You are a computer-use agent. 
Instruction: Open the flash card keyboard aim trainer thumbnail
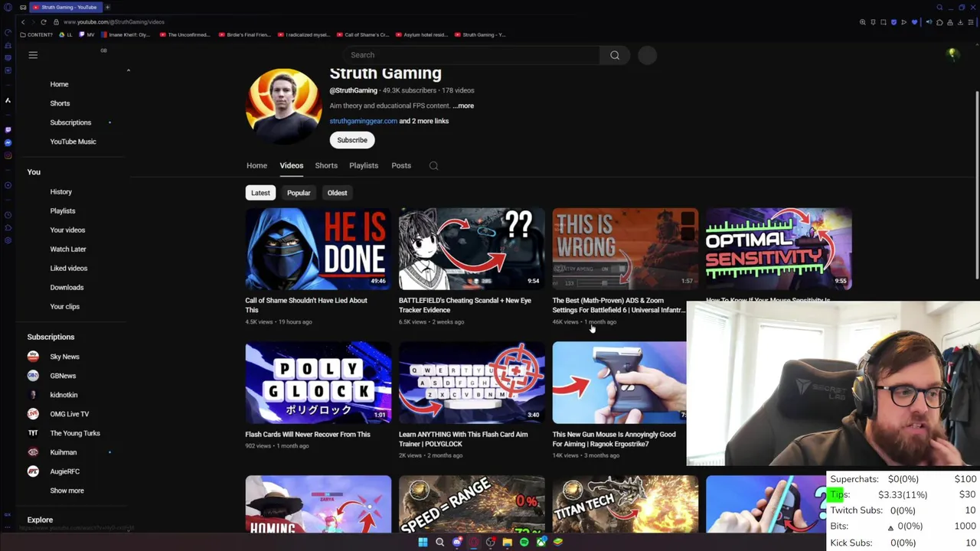(472, 383)
